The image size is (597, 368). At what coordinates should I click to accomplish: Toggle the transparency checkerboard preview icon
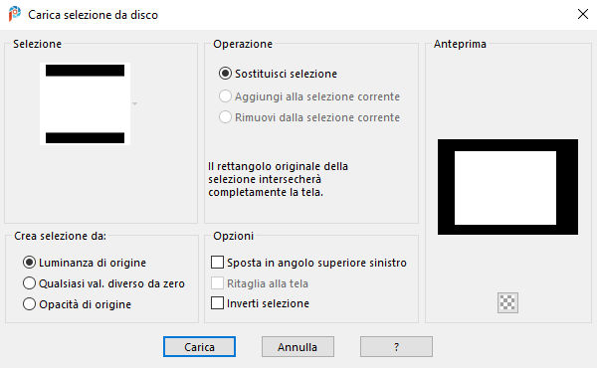pyautogui.click(x=507, y=302)
